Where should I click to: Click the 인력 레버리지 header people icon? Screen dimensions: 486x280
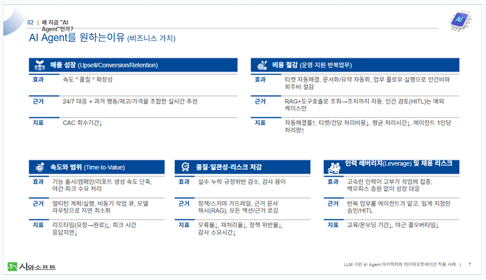(334, 167)
